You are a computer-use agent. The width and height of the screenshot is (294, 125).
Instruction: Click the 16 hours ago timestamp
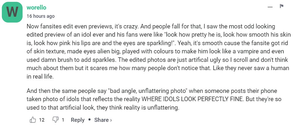point(41,16)
